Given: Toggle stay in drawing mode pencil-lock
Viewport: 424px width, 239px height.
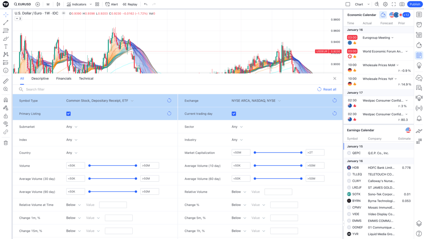Looking at the screenshot, I should 6,108.
